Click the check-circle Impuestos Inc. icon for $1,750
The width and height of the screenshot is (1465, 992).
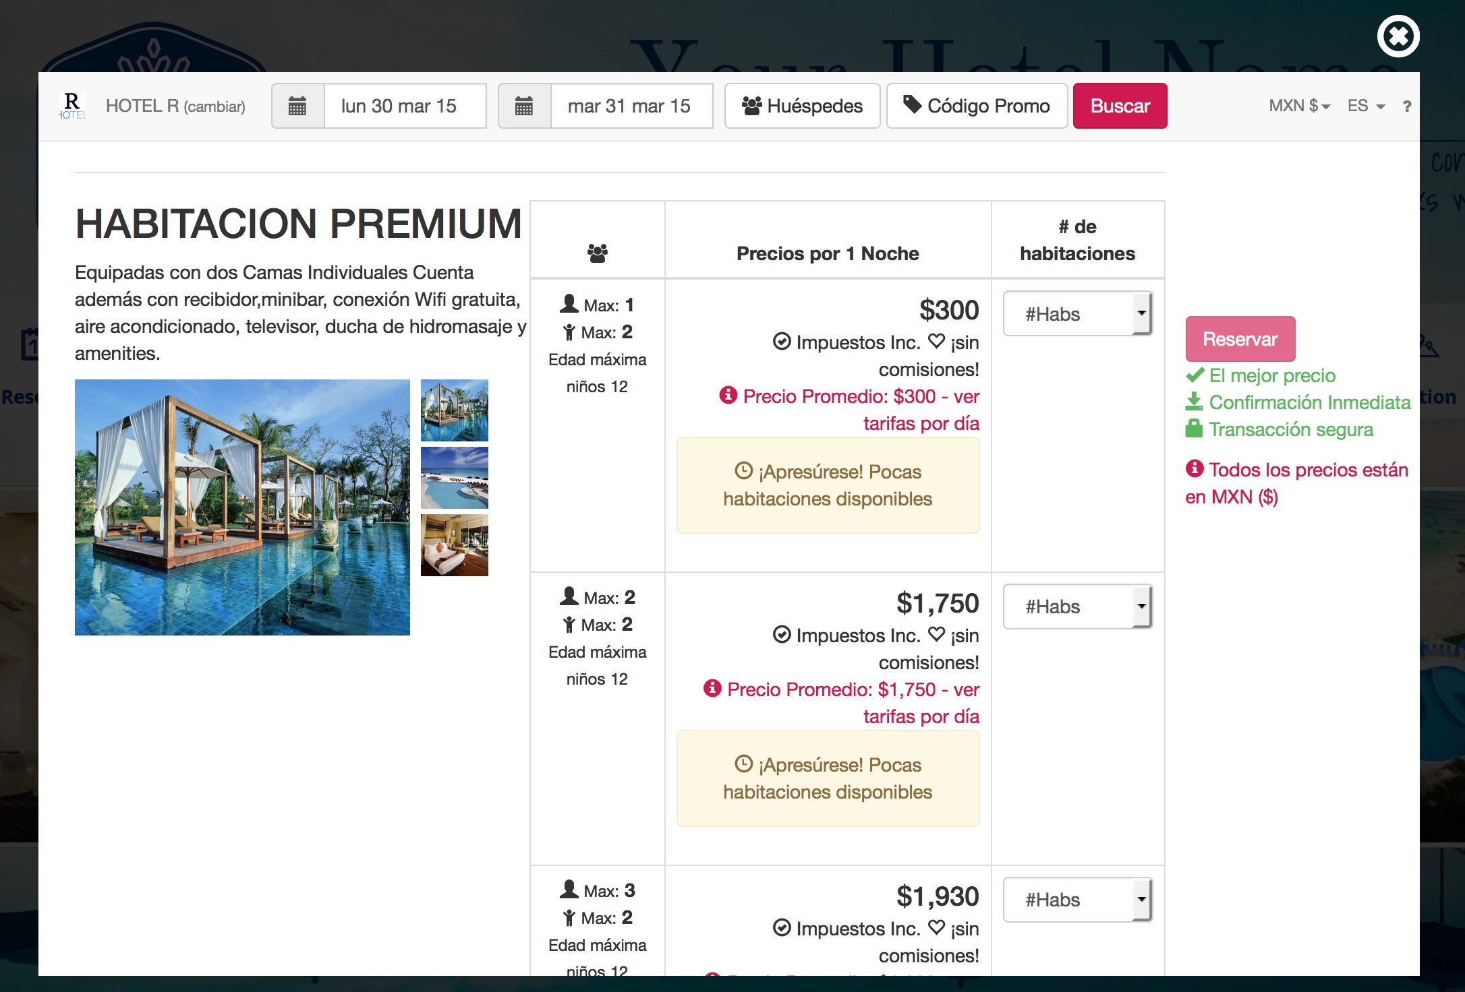pyautogui.click(x=781, y=635)
